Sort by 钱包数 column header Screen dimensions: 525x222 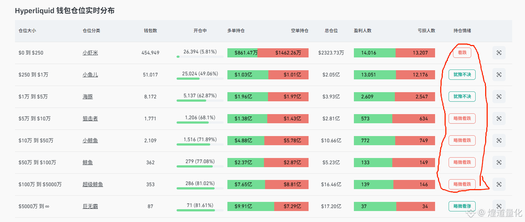150,31
